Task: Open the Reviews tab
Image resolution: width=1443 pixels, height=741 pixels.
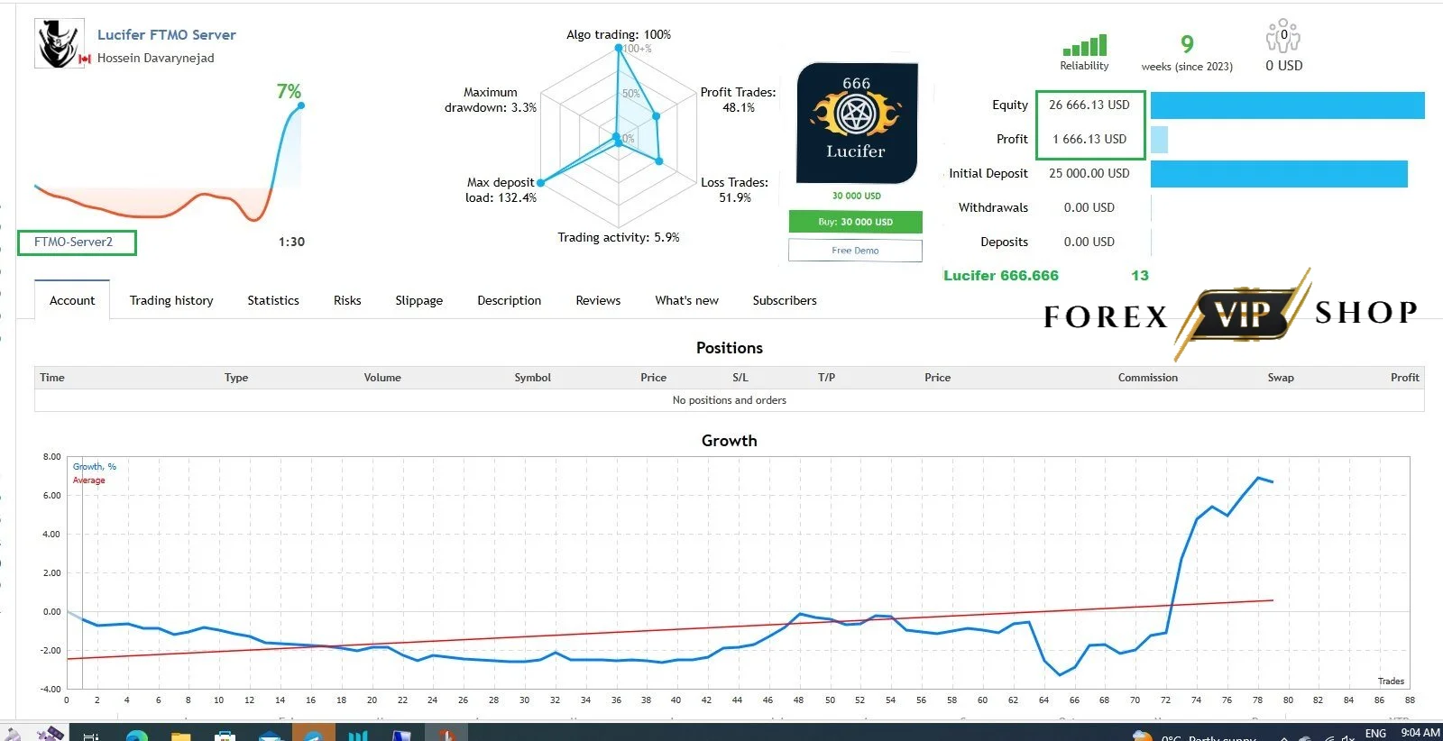Action: (598, 300)
